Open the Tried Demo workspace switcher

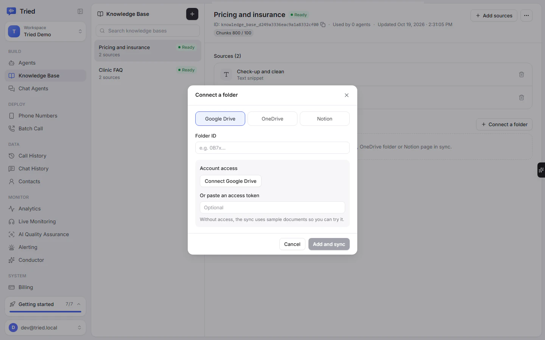[45, 31]
